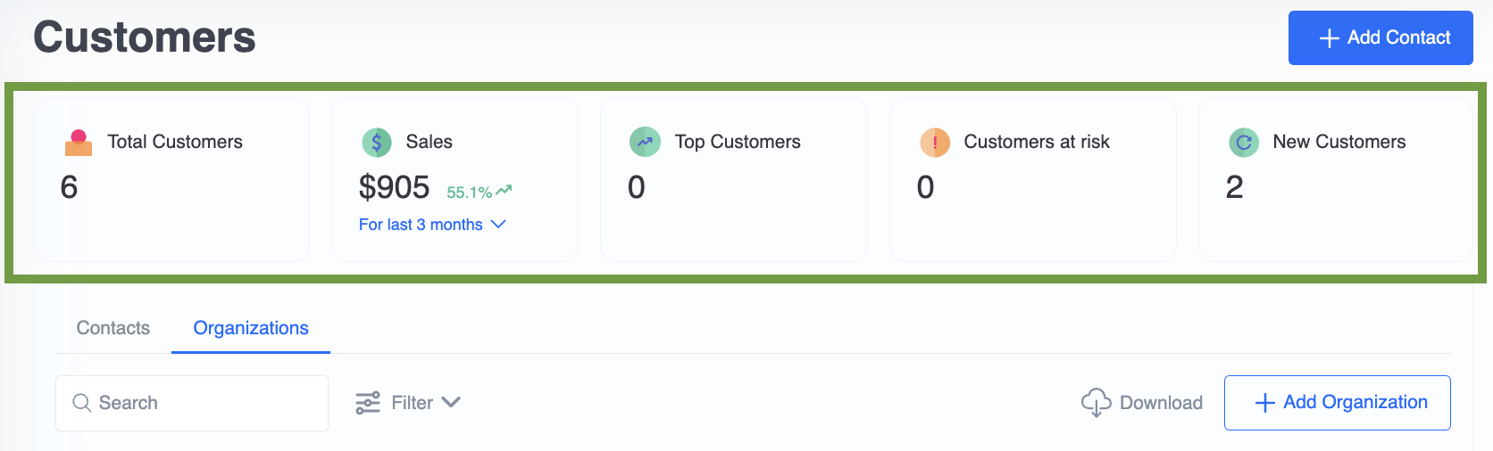
Task: Click the Top Customers trend icon
Action: point(646,142)
